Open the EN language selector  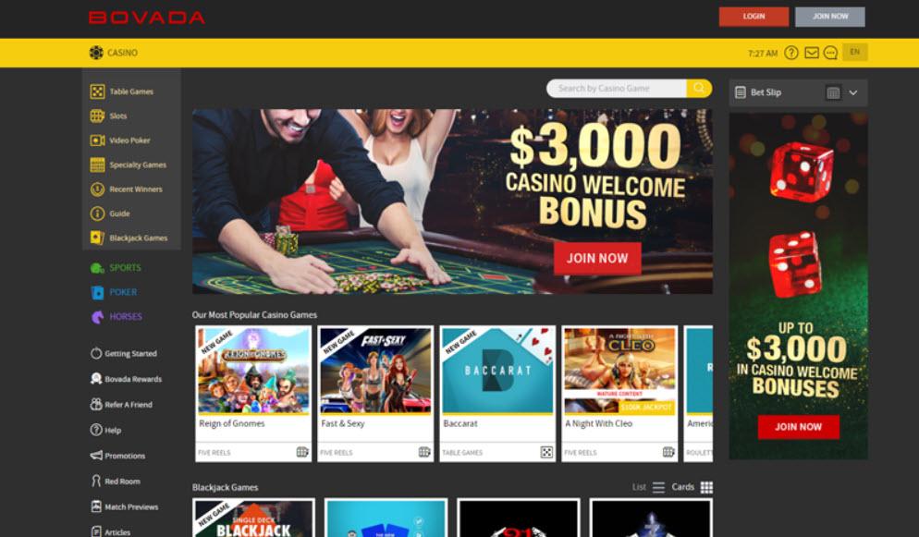855,52
